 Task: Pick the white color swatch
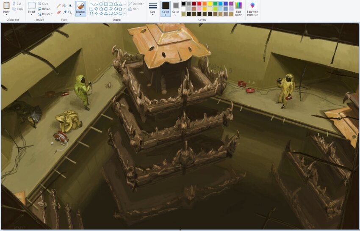(183, 9)
